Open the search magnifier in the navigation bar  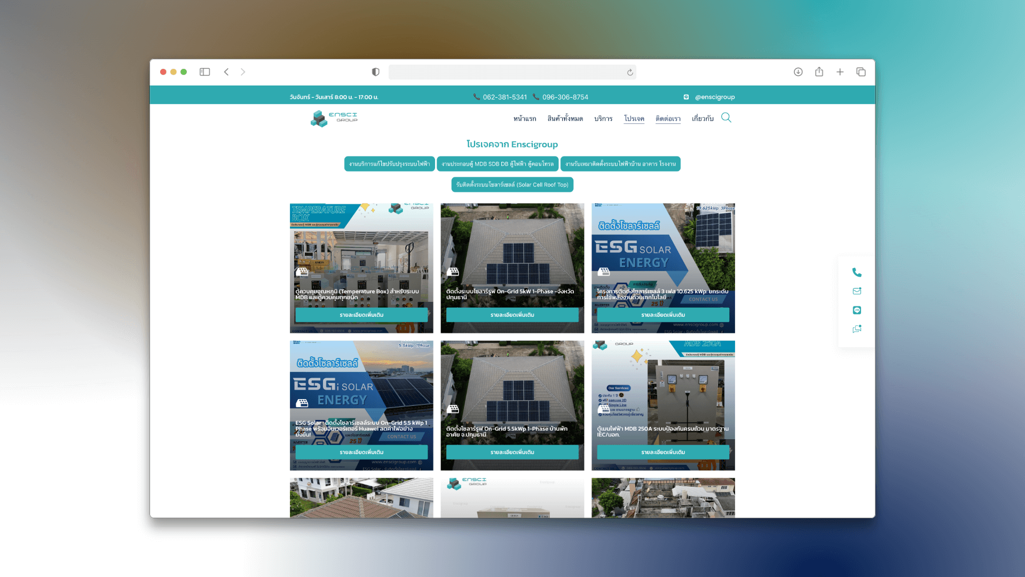pyautogui.click(x=726, y=118)
